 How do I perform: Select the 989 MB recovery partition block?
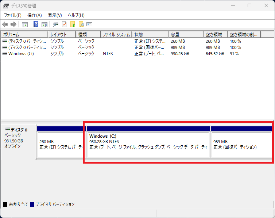click(241, 145)
